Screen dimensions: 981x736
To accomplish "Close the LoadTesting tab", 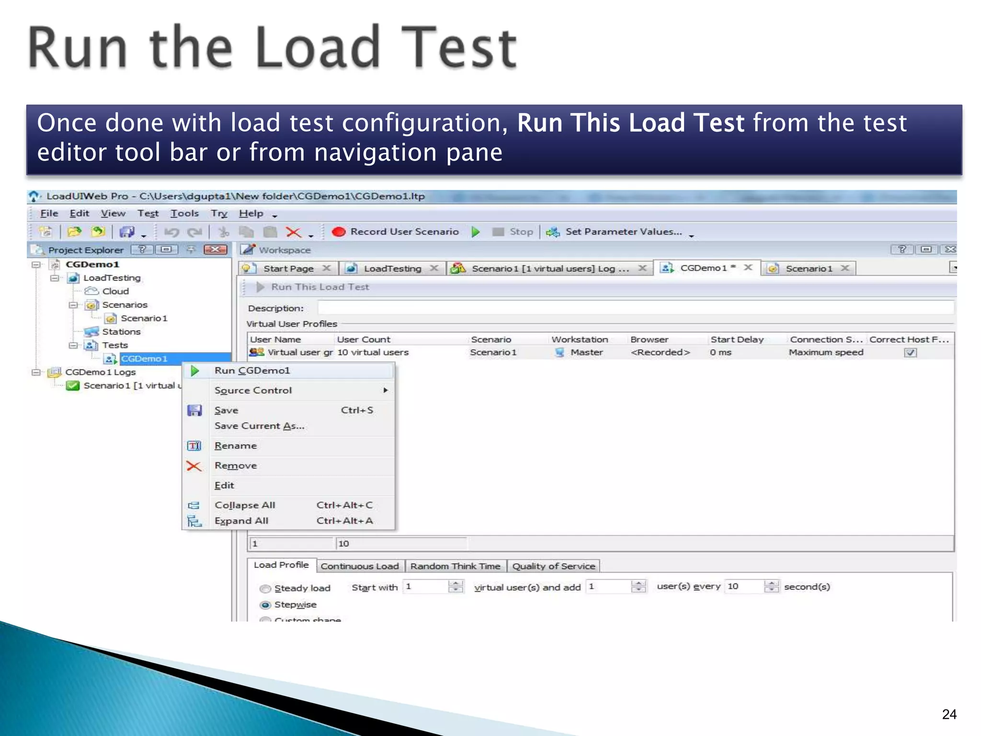I will [x=434, y=268].
